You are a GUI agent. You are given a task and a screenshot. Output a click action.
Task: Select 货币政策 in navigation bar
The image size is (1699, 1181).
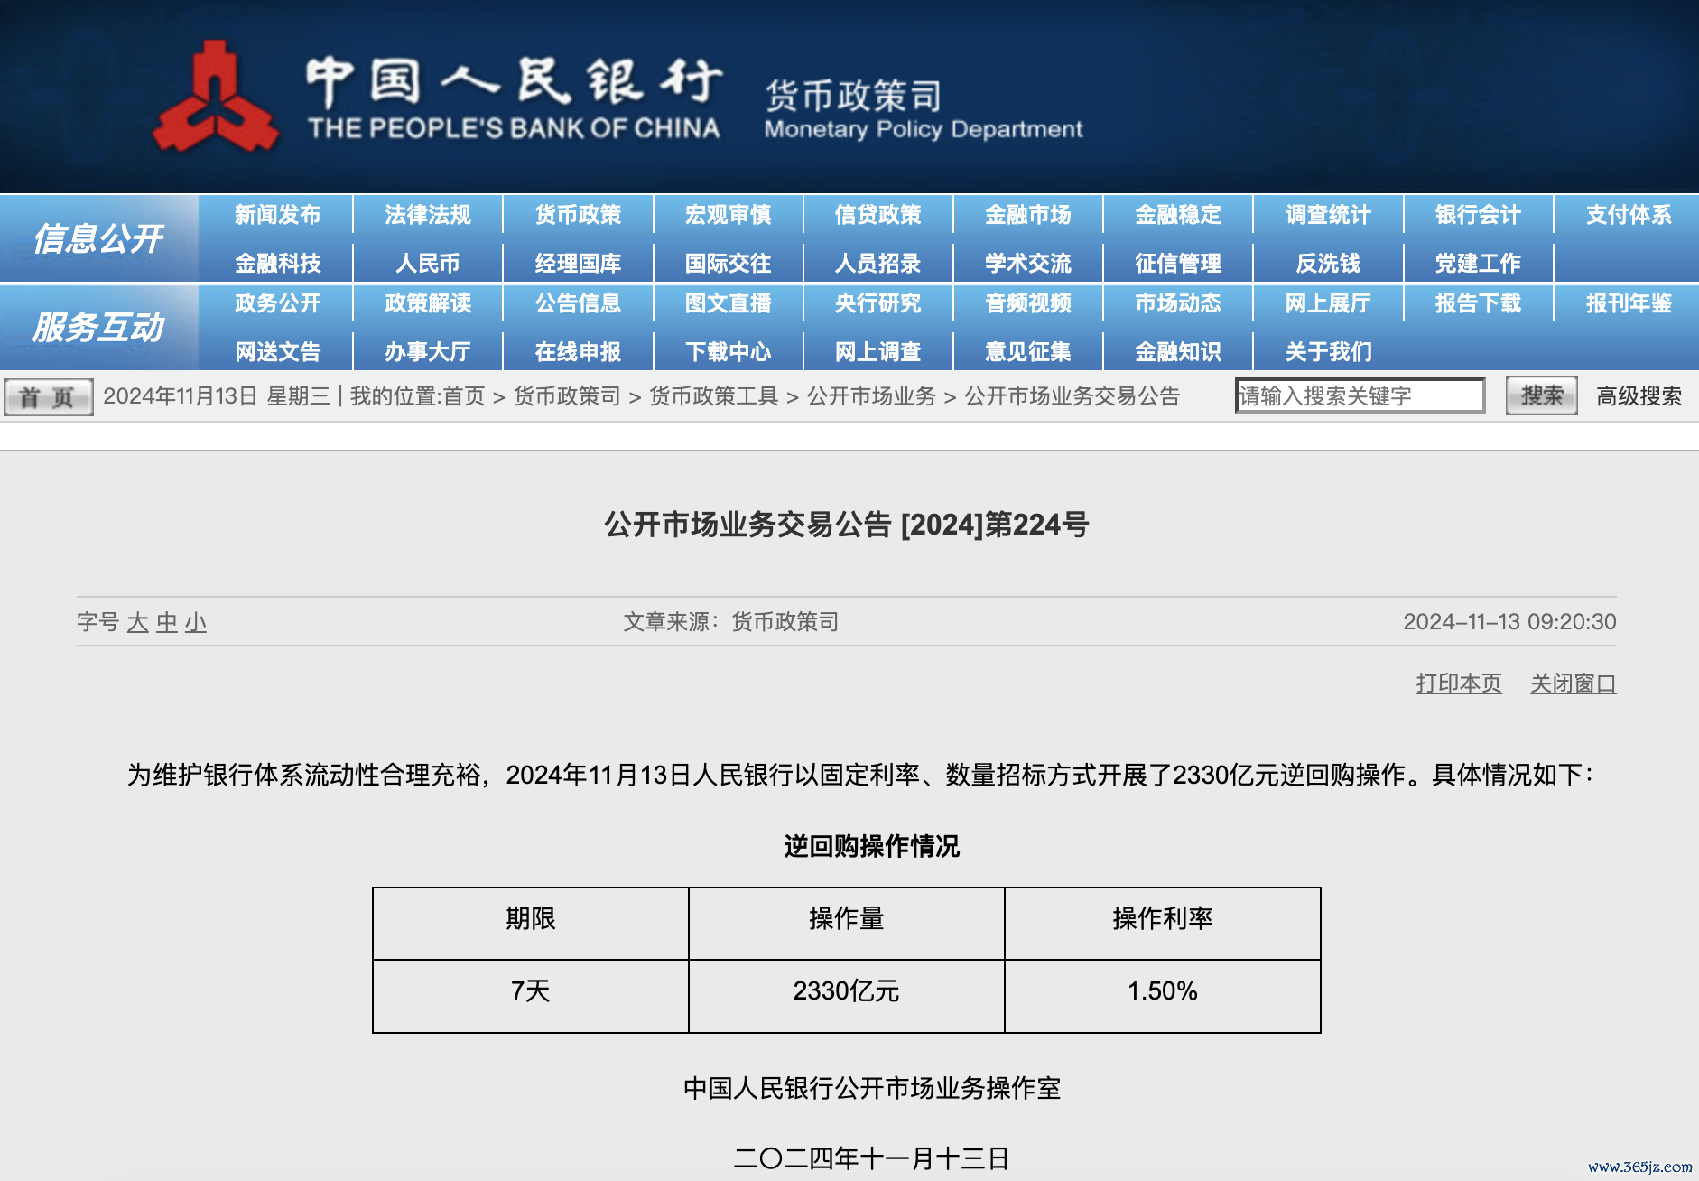[x=578, y=215]
